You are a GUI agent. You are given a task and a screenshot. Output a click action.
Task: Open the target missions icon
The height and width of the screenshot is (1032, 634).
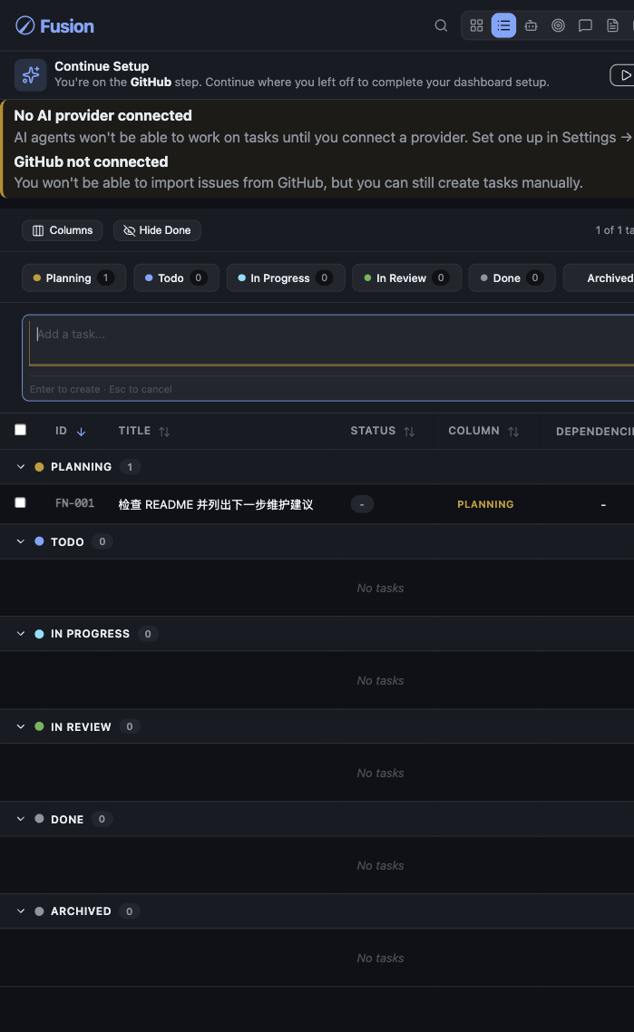[x=559, y=25]
